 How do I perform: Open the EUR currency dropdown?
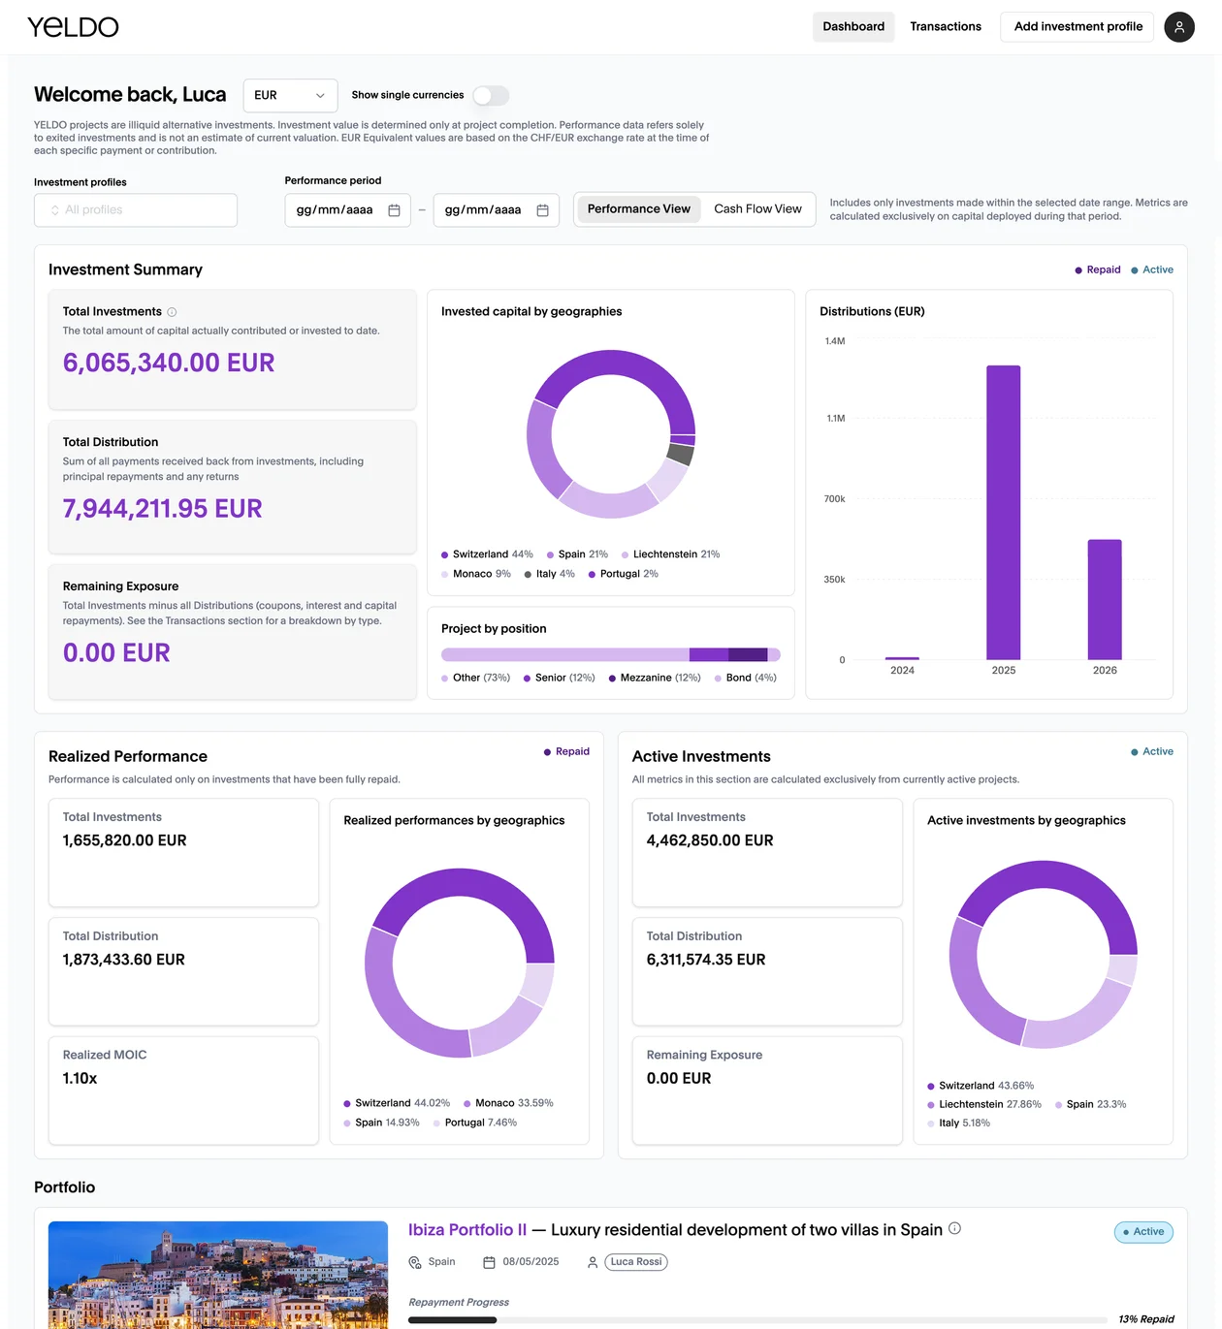click(x=290, y=95)
